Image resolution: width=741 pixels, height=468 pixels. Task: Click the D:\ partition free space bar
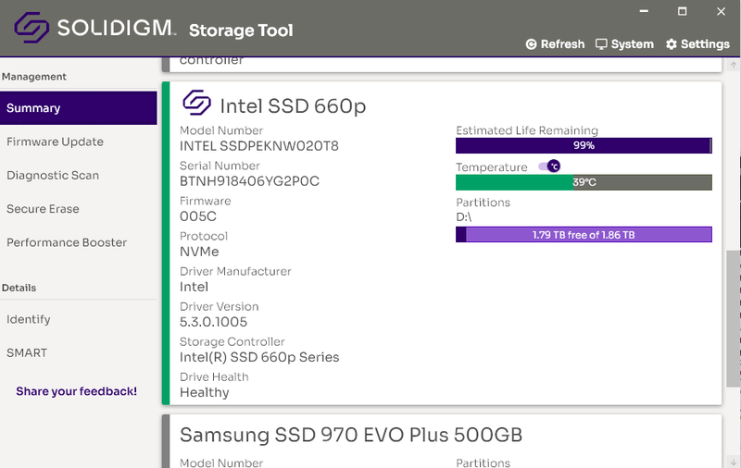584,235
